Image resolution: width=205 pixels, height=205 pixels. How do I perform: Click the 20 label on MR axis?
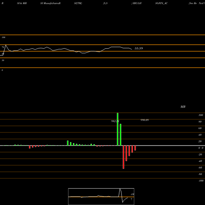[x=200, y=141]
